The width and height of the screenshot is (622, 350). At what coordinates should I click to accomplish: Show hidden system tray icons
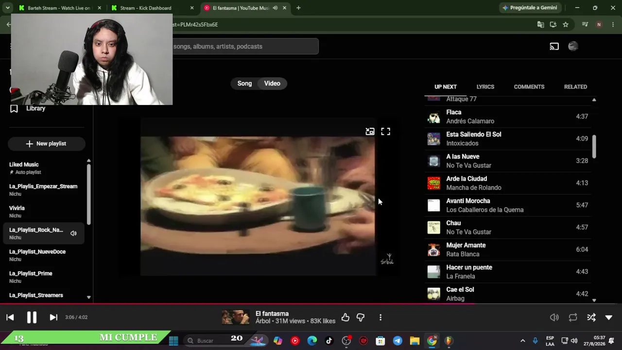coord(522,341)
